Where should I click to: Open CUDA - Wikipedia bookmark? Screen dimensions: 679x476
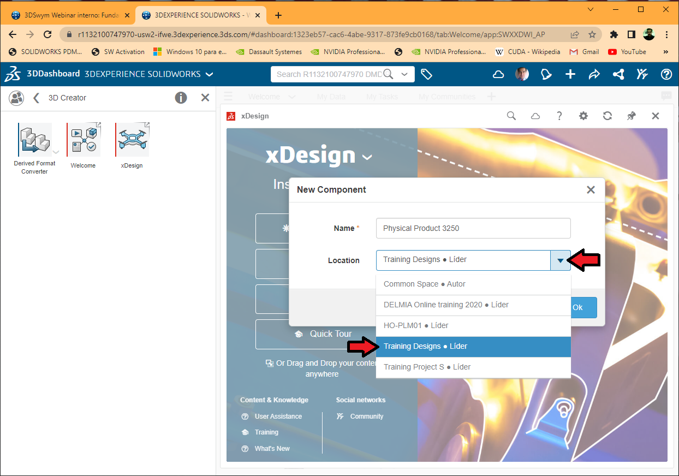527,52
